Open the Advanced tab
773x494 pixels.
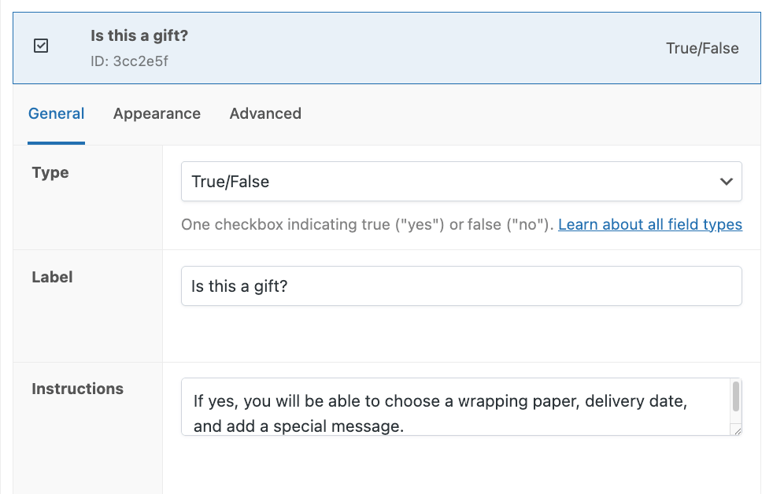[265, 113]
